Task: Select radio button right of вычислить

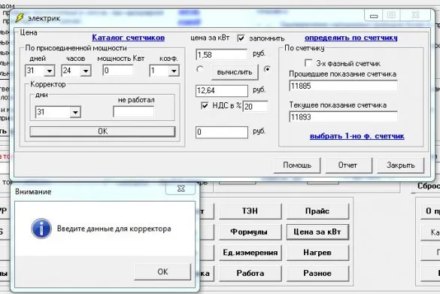Action: coord(267,68)
